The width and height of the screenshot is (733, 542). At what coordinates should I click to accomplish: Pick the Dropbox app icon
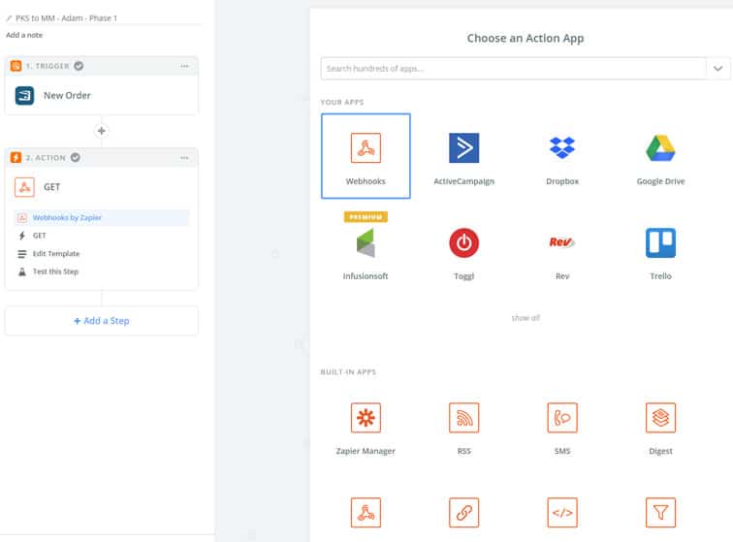click(x=561, y=155)
